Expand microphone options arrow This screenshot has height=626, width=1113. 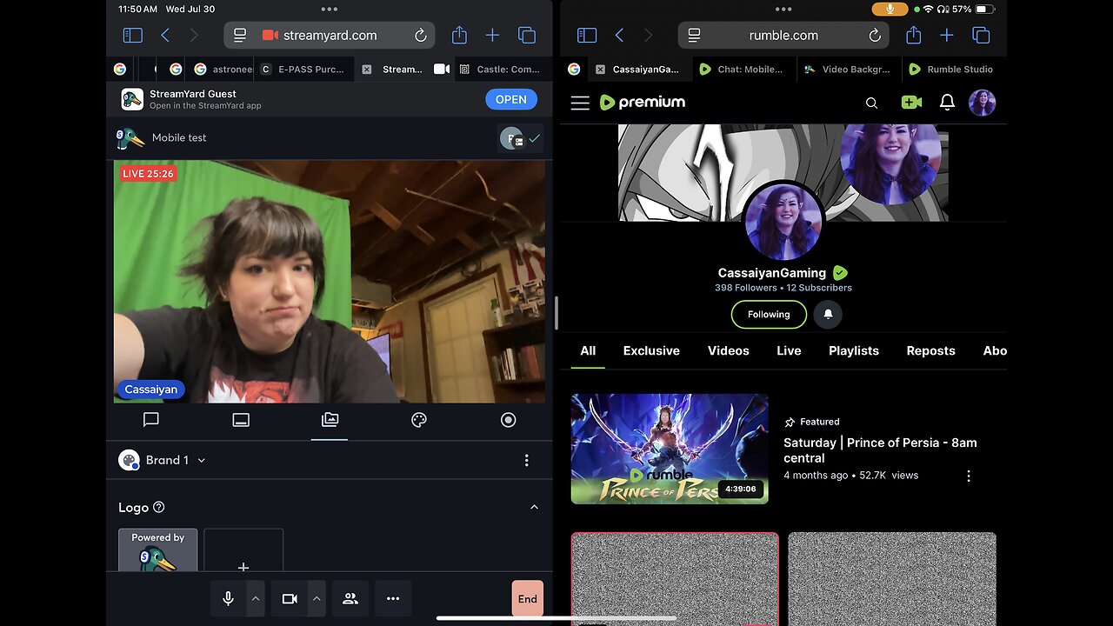click(x=256, y=598)
